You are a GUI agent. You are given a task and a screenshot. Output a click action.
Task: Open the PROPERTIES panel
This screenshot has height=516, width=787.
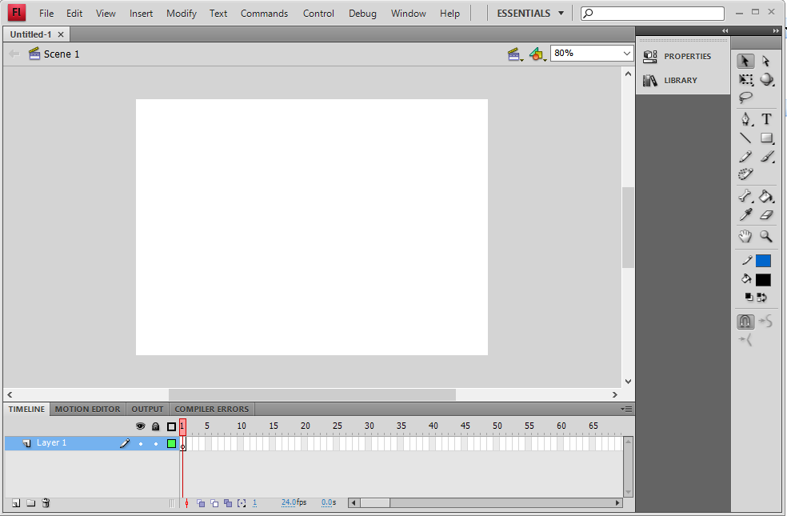tap(677, 57)
